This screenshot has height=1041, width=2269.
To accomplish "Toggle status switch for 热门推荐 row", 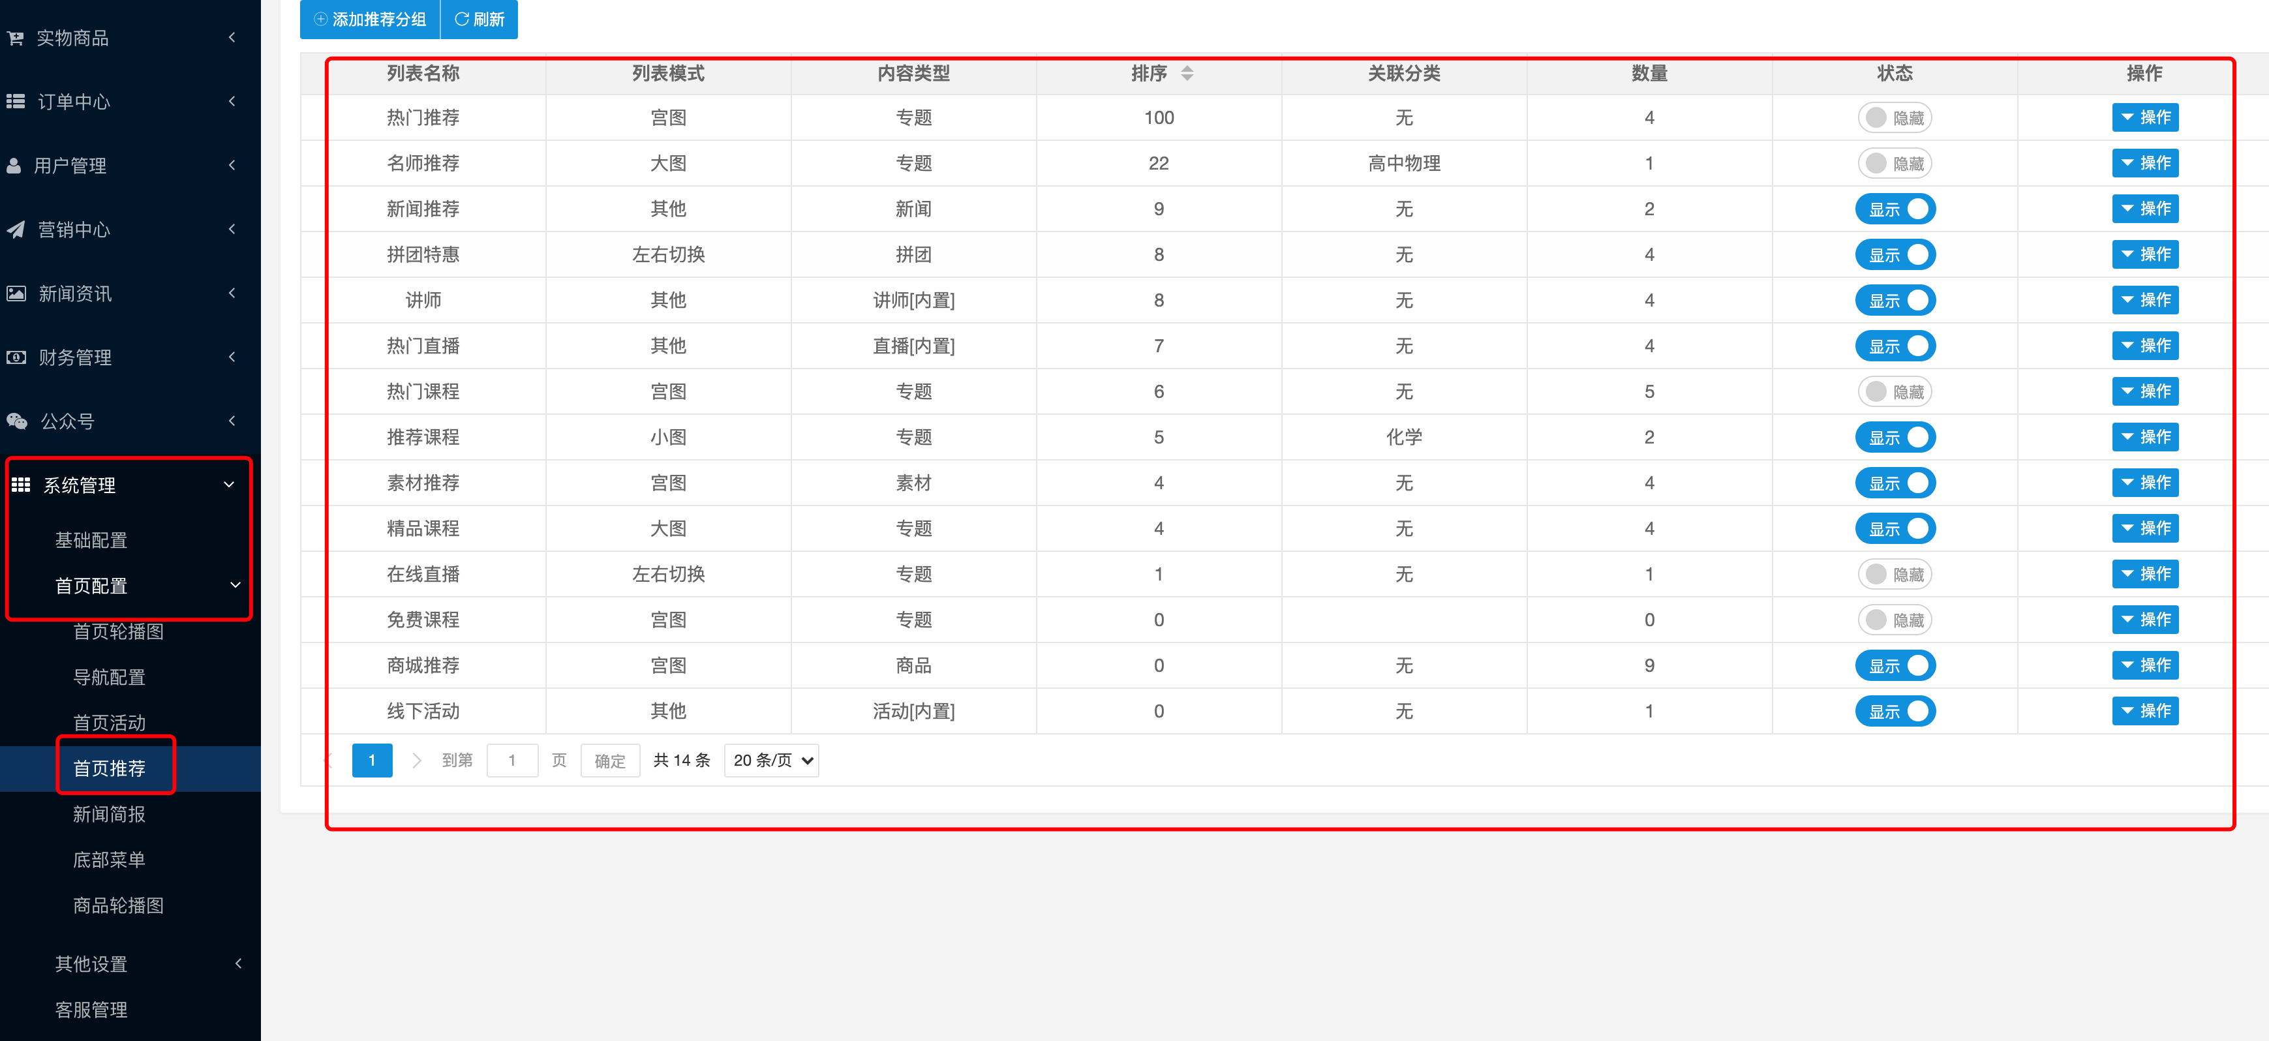I will click(x=1895, y=118).
